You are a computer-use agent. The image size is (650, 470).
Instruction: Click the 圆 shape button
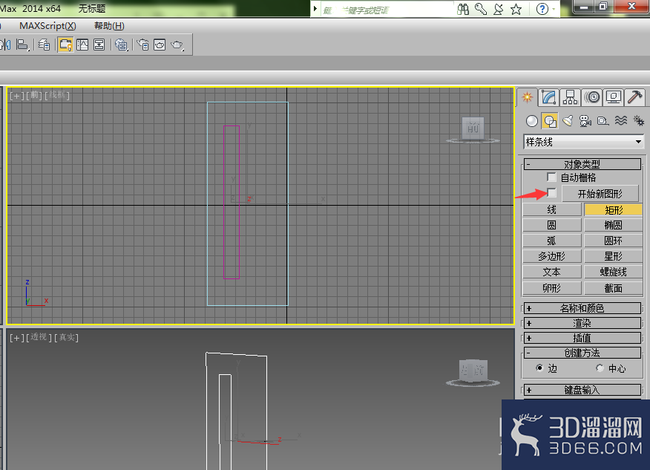tap(552, 225)
